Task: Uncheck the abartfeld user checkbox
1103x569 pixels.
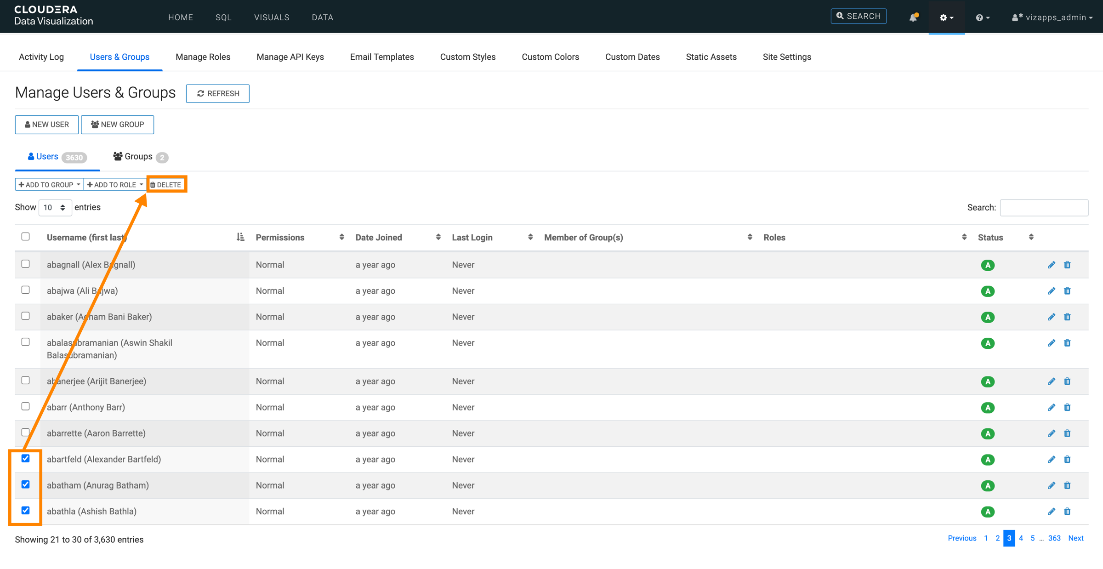Action: tap(26, 459)
